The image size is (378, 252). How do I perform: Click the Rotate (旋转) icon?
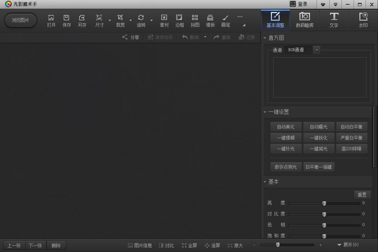point(141,20)
